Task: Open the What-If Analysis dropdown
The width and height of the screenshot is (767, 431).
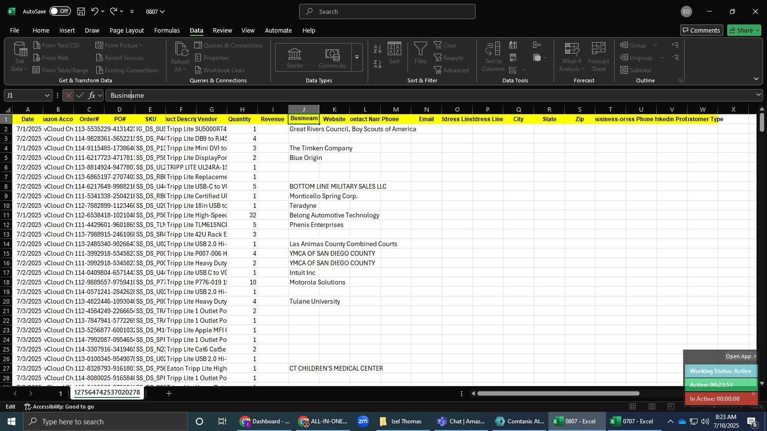Action: (x=572, y=57)
